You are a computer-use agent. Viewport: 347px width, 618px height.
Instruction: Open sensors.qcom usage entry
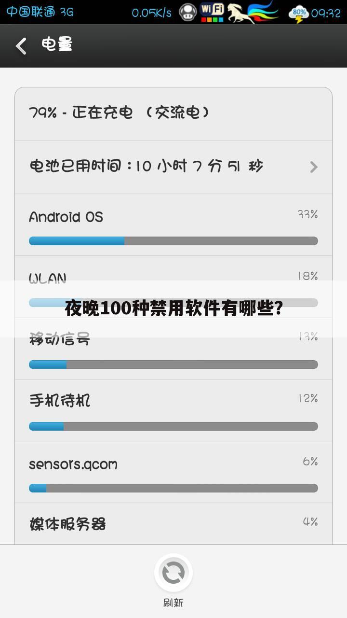(173, 472)
